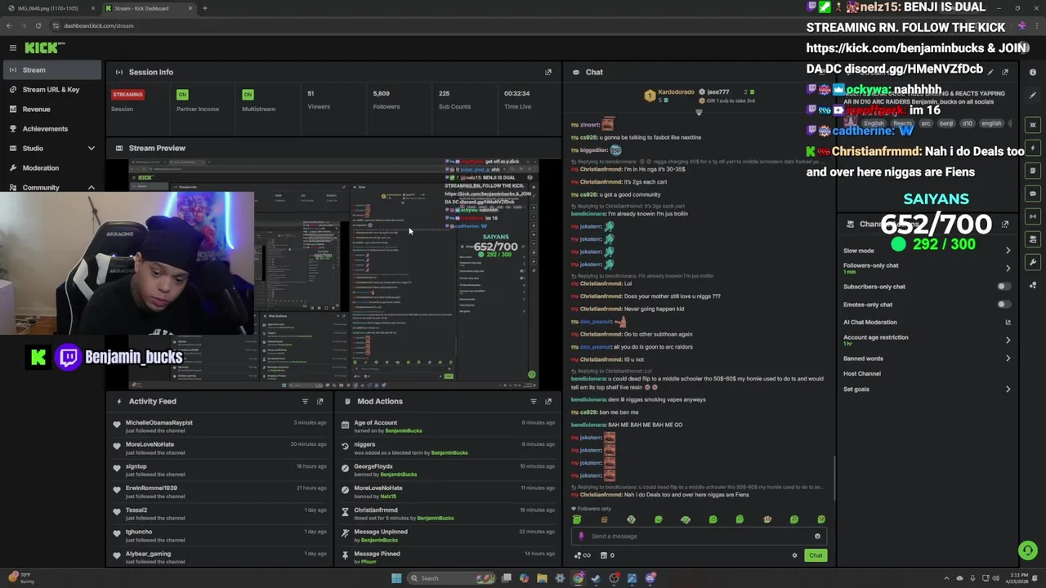Reload the browser page

[38, 25]
